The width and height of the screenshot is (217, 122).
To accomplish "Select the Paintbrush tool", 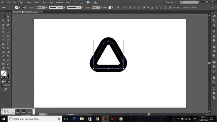I will [8, 33].
